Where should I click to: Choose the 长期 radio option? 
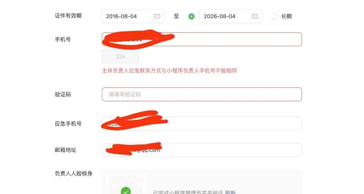275,16
